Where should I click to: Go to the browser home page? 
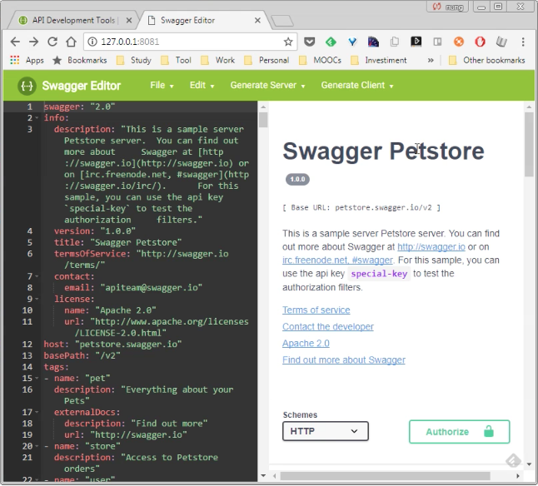(71, 42)
